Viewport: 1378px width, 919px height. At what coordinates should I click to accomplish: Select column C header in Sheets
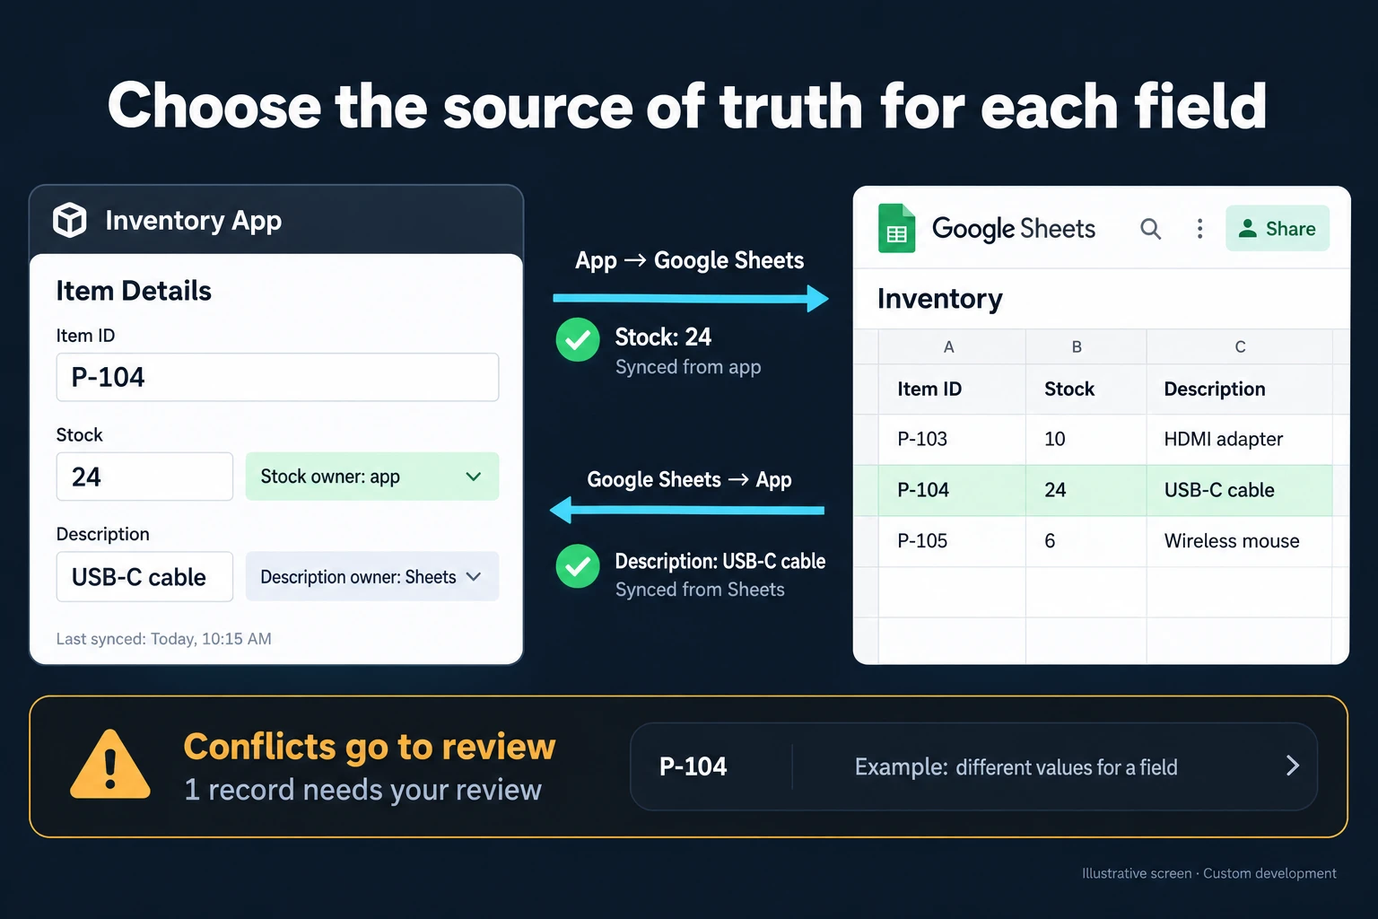tap(1240, 346)
